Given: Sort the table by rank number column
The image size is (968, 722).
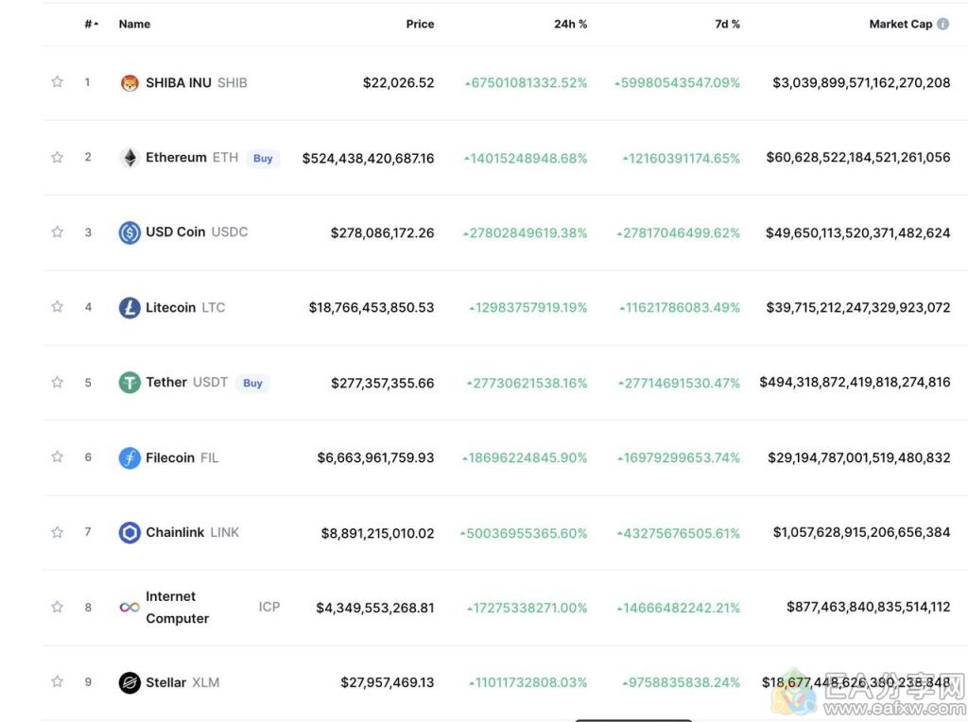Looking at the screenshot, I should tap(90, 25).
